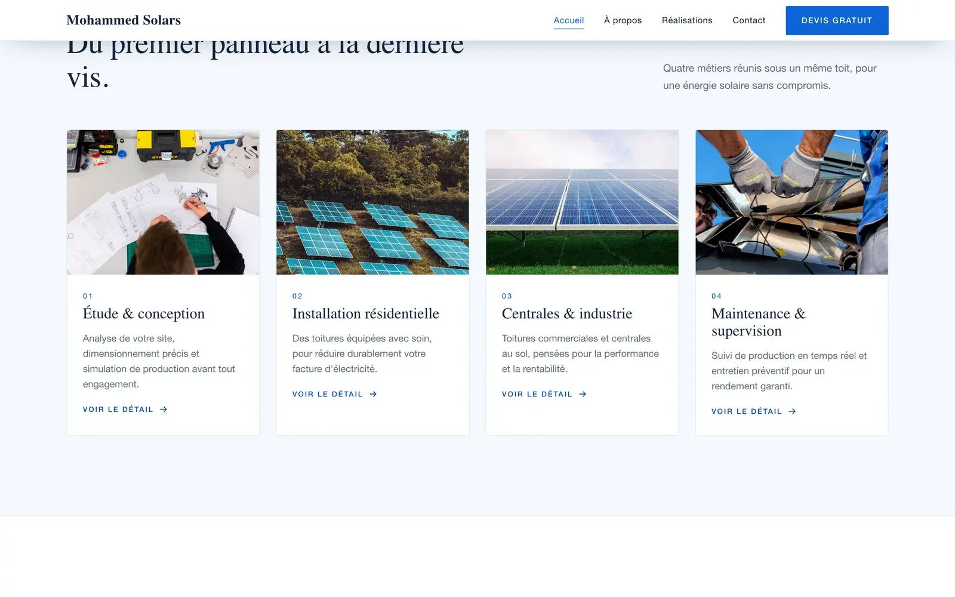Image resolution: width=955 pixels, height=597 pixels.
Task: Click the Maintenance & supervision title
Action: [759, 322]
